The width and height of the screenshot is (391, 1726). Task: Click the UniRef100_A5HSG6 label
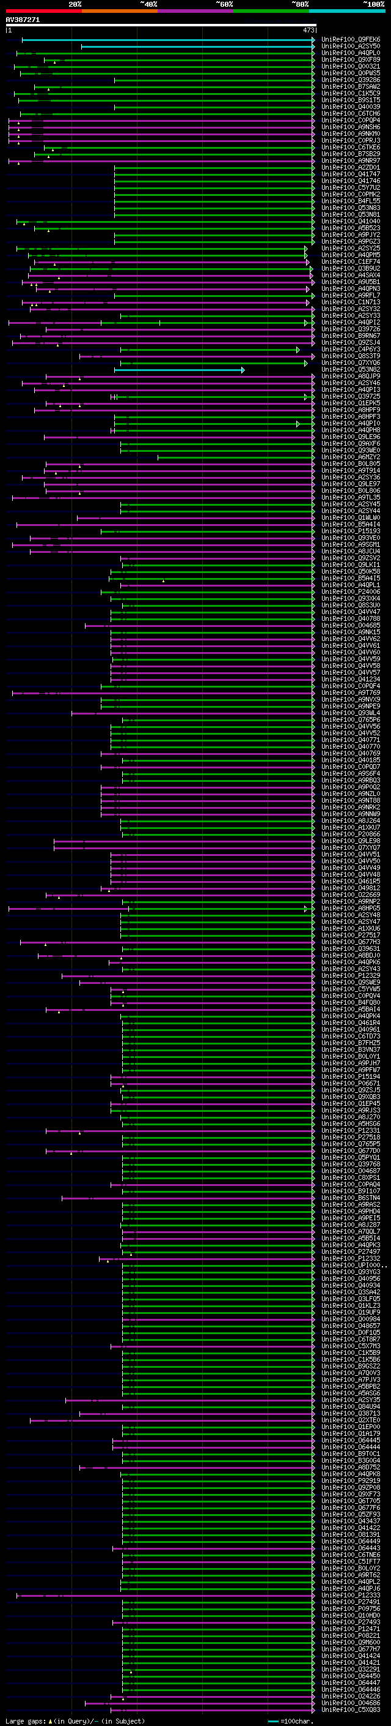point(351,1124)
